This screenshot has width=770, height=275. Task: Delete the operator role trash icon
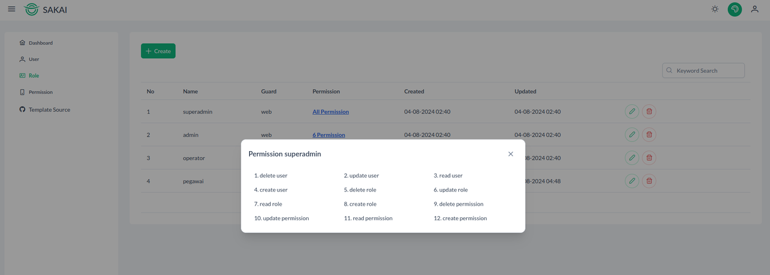click(x=648, y=158)
